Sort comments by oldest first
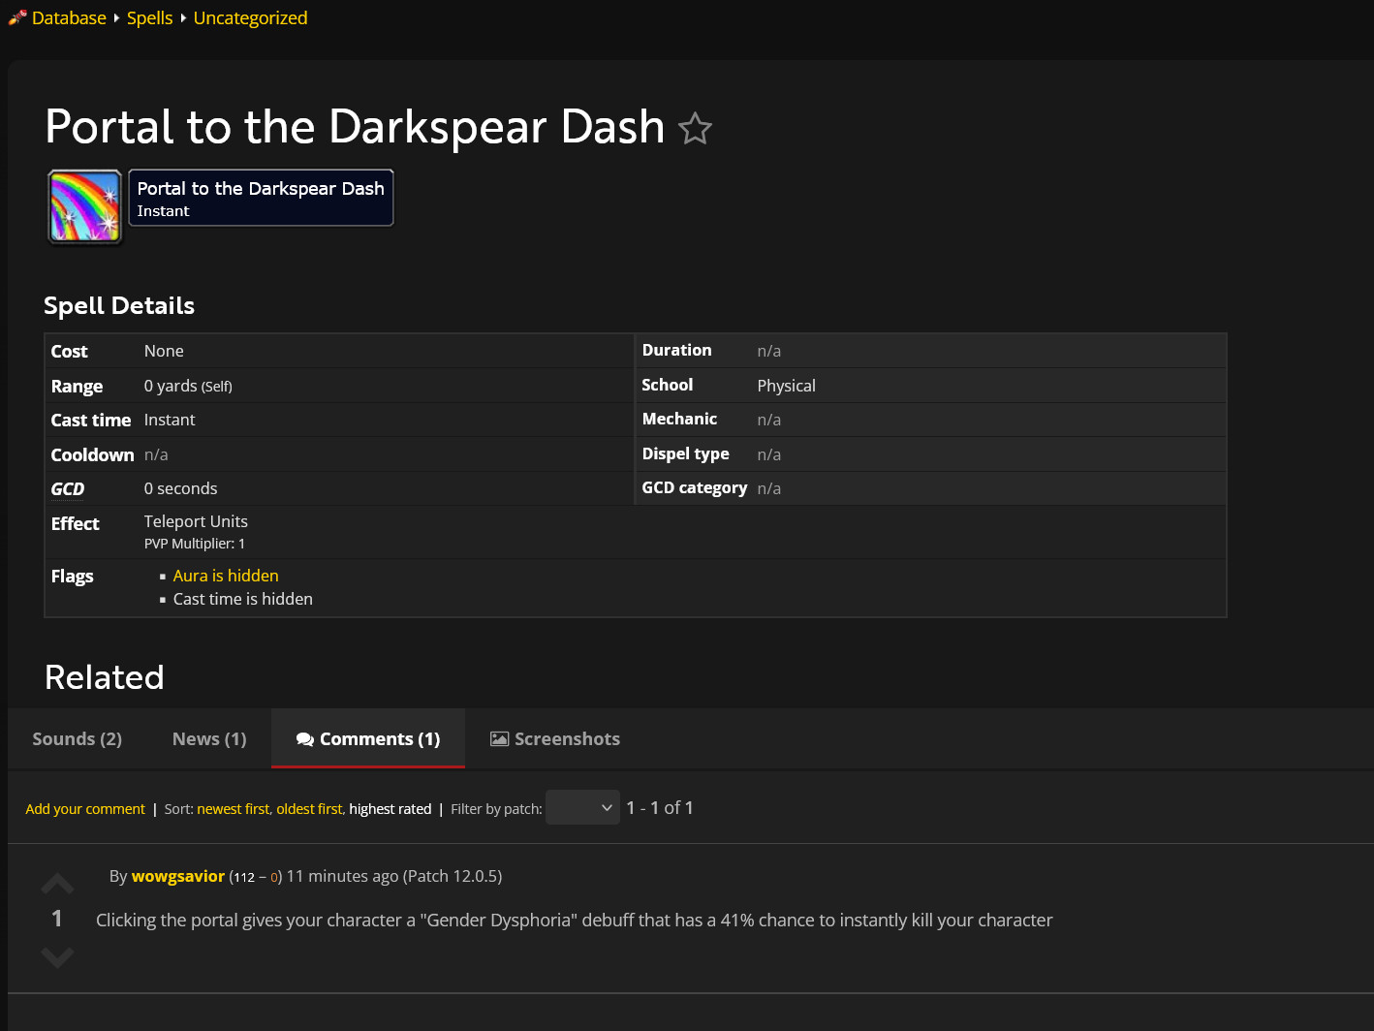Image resolution: width=1374 pixels, height=1031 pixels. pyautogui.click(x=309, y=808)
